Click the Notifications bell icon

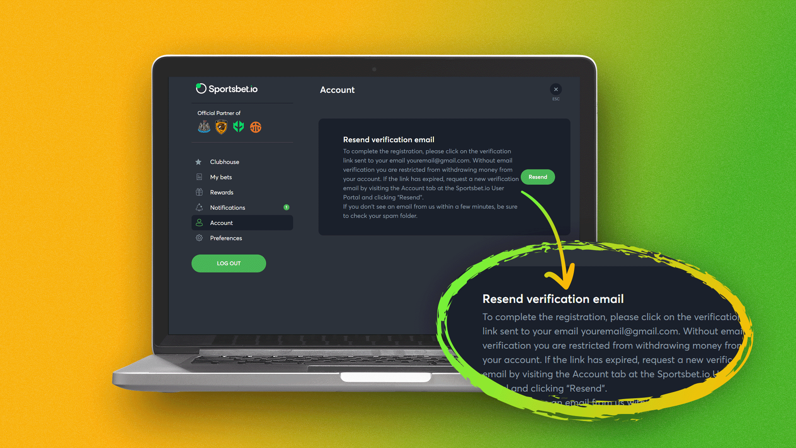199,207
